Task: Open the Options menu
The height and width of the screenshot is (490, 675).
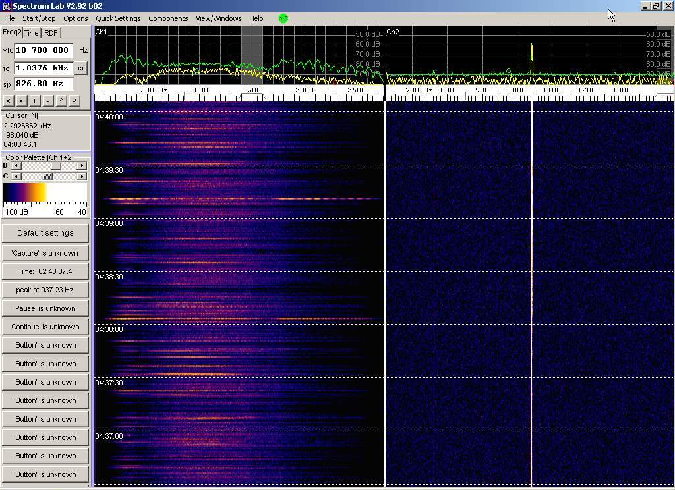Action: point(75,18)
